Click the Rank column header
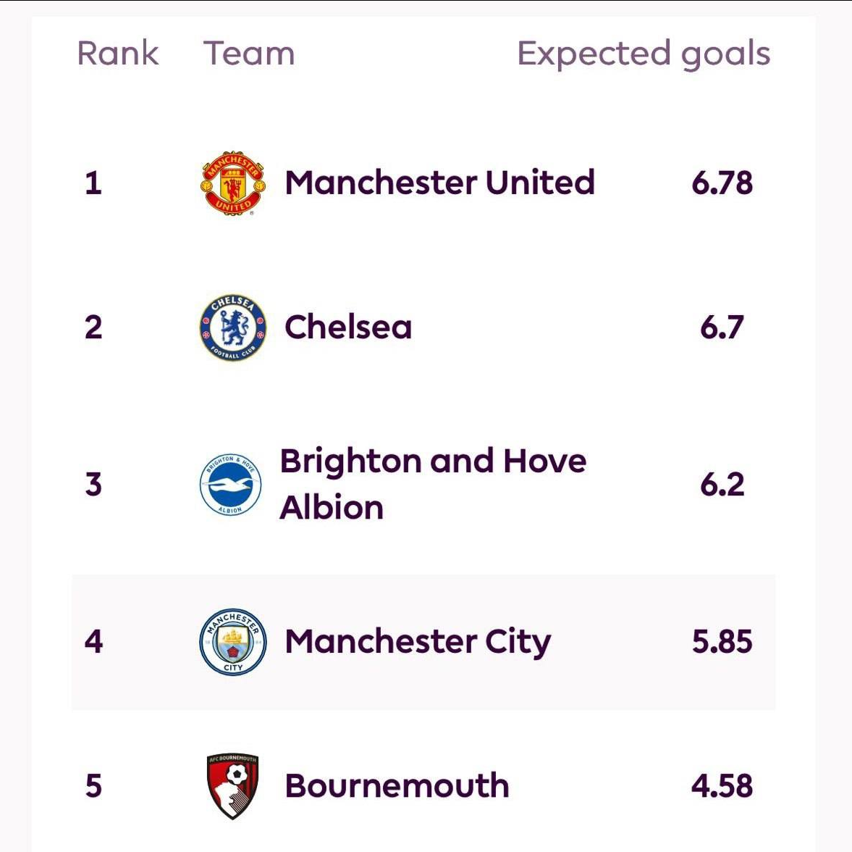Image resolution: width=852 pixels, height=852 pixels. [x=117, y=54]
